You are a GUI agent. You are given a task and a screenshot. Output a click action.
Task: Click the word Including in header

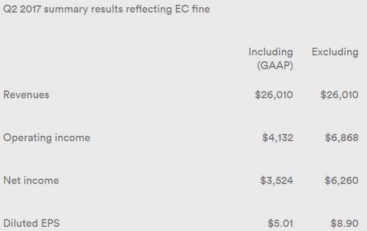[x=271, y=52]
